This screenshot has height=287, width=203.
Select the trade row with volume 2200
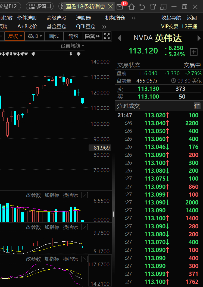click(x=159, y=123)
